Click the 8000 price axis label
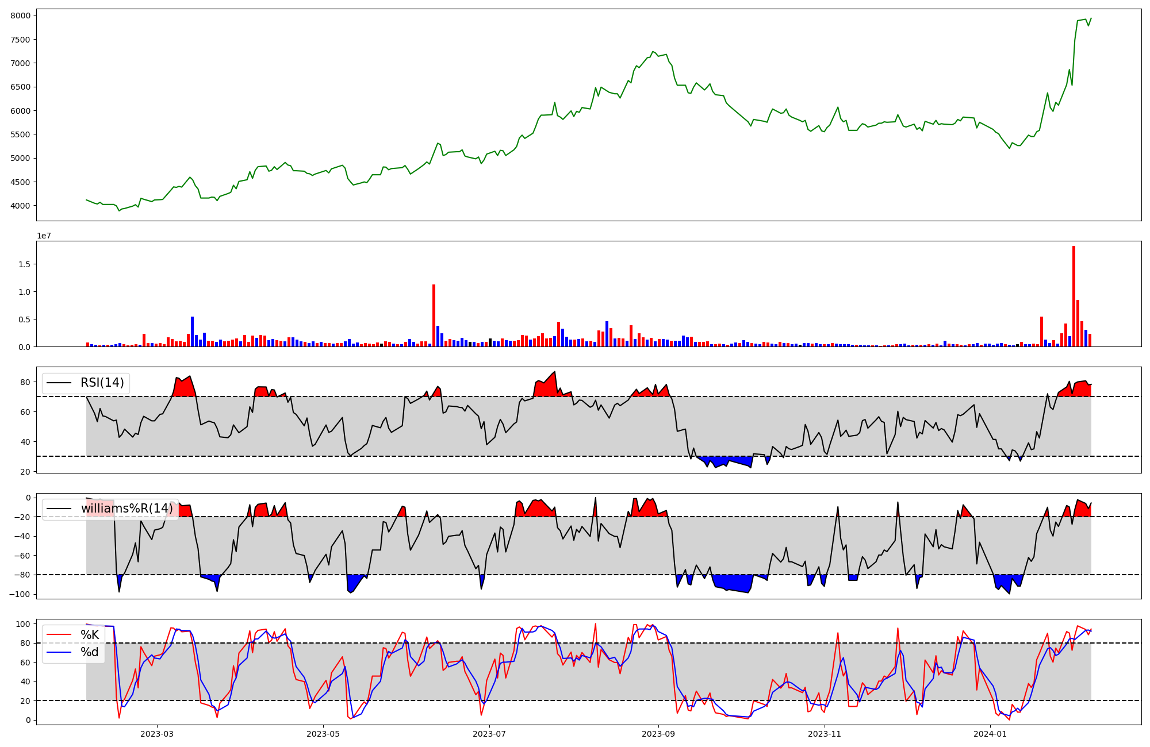The width and height of the screenshot is (1150, 747). (x=21, y=16)
